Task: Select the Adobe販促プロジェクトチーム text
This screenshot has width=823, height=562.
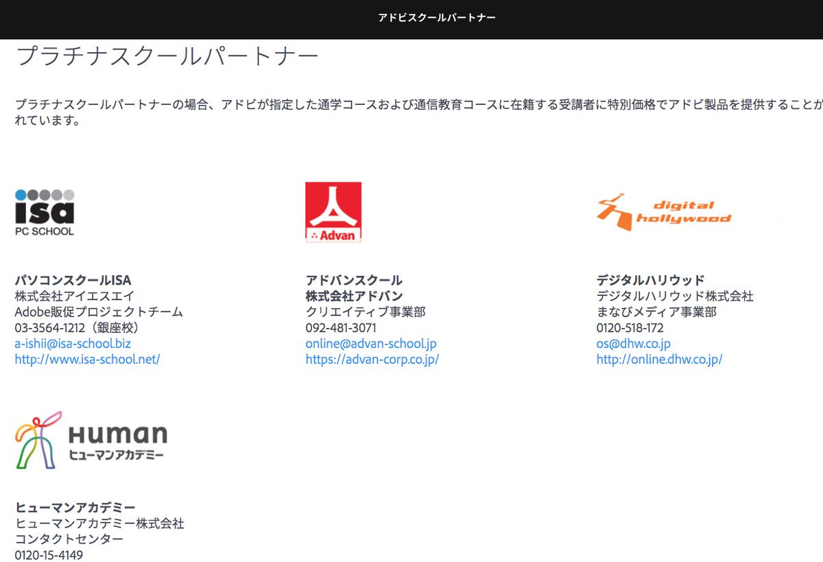Action: (x=99, y=312)
